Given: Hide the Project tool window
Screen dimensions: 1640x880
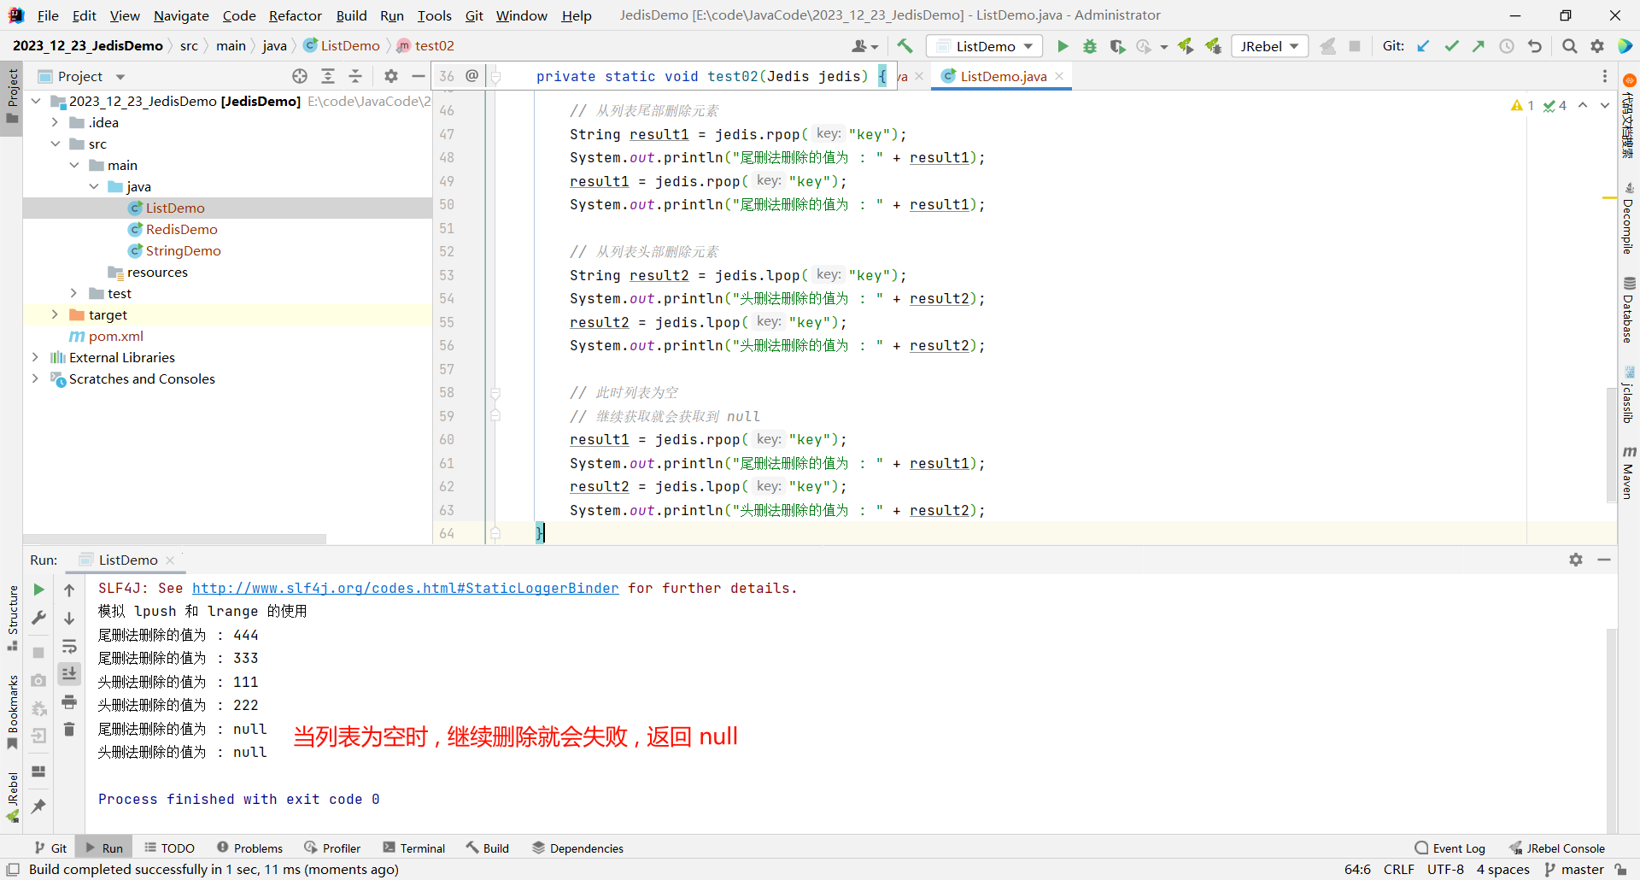Looking at the screenshot, I should coord(418,76).
